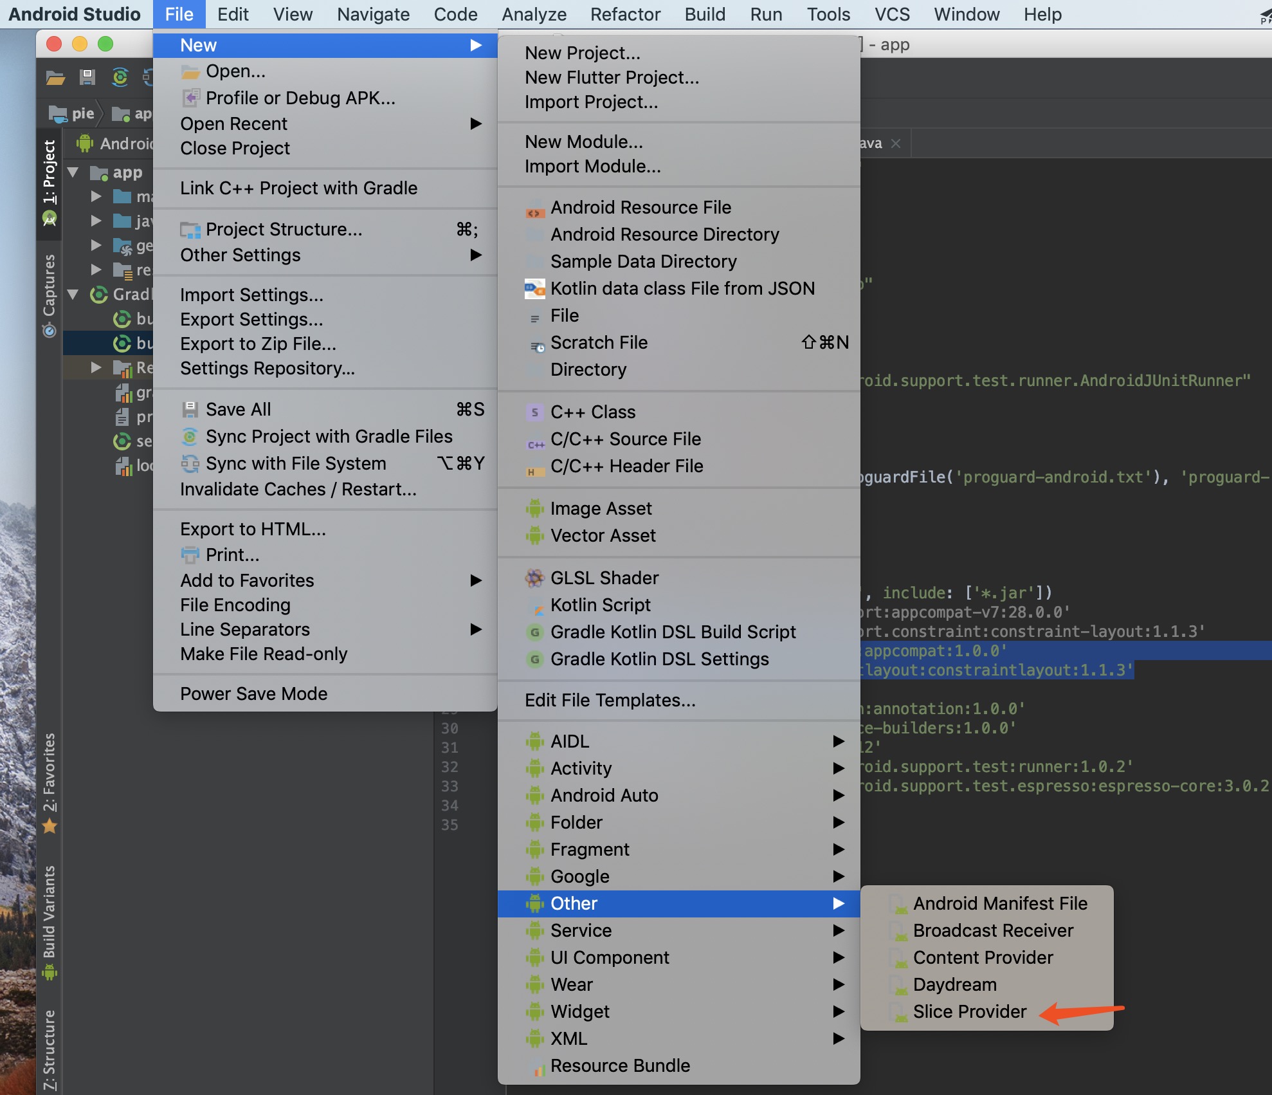Click the Image Asset android icon

coord(534,509)
